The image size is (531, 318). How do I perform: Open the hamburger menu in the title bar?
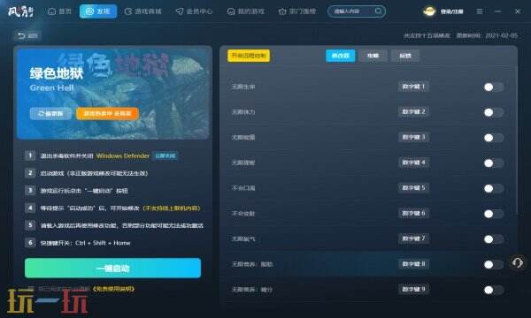pyautogui.click(x=480, y=11)
